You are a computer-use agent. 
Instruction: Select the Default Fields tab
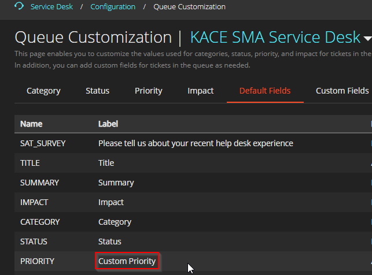(265, 91)
